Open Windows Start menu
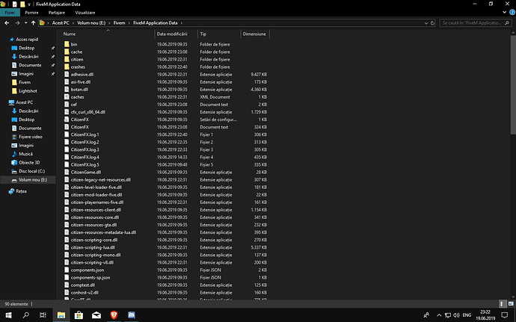 pyautogui.click(x=8, y=315)
